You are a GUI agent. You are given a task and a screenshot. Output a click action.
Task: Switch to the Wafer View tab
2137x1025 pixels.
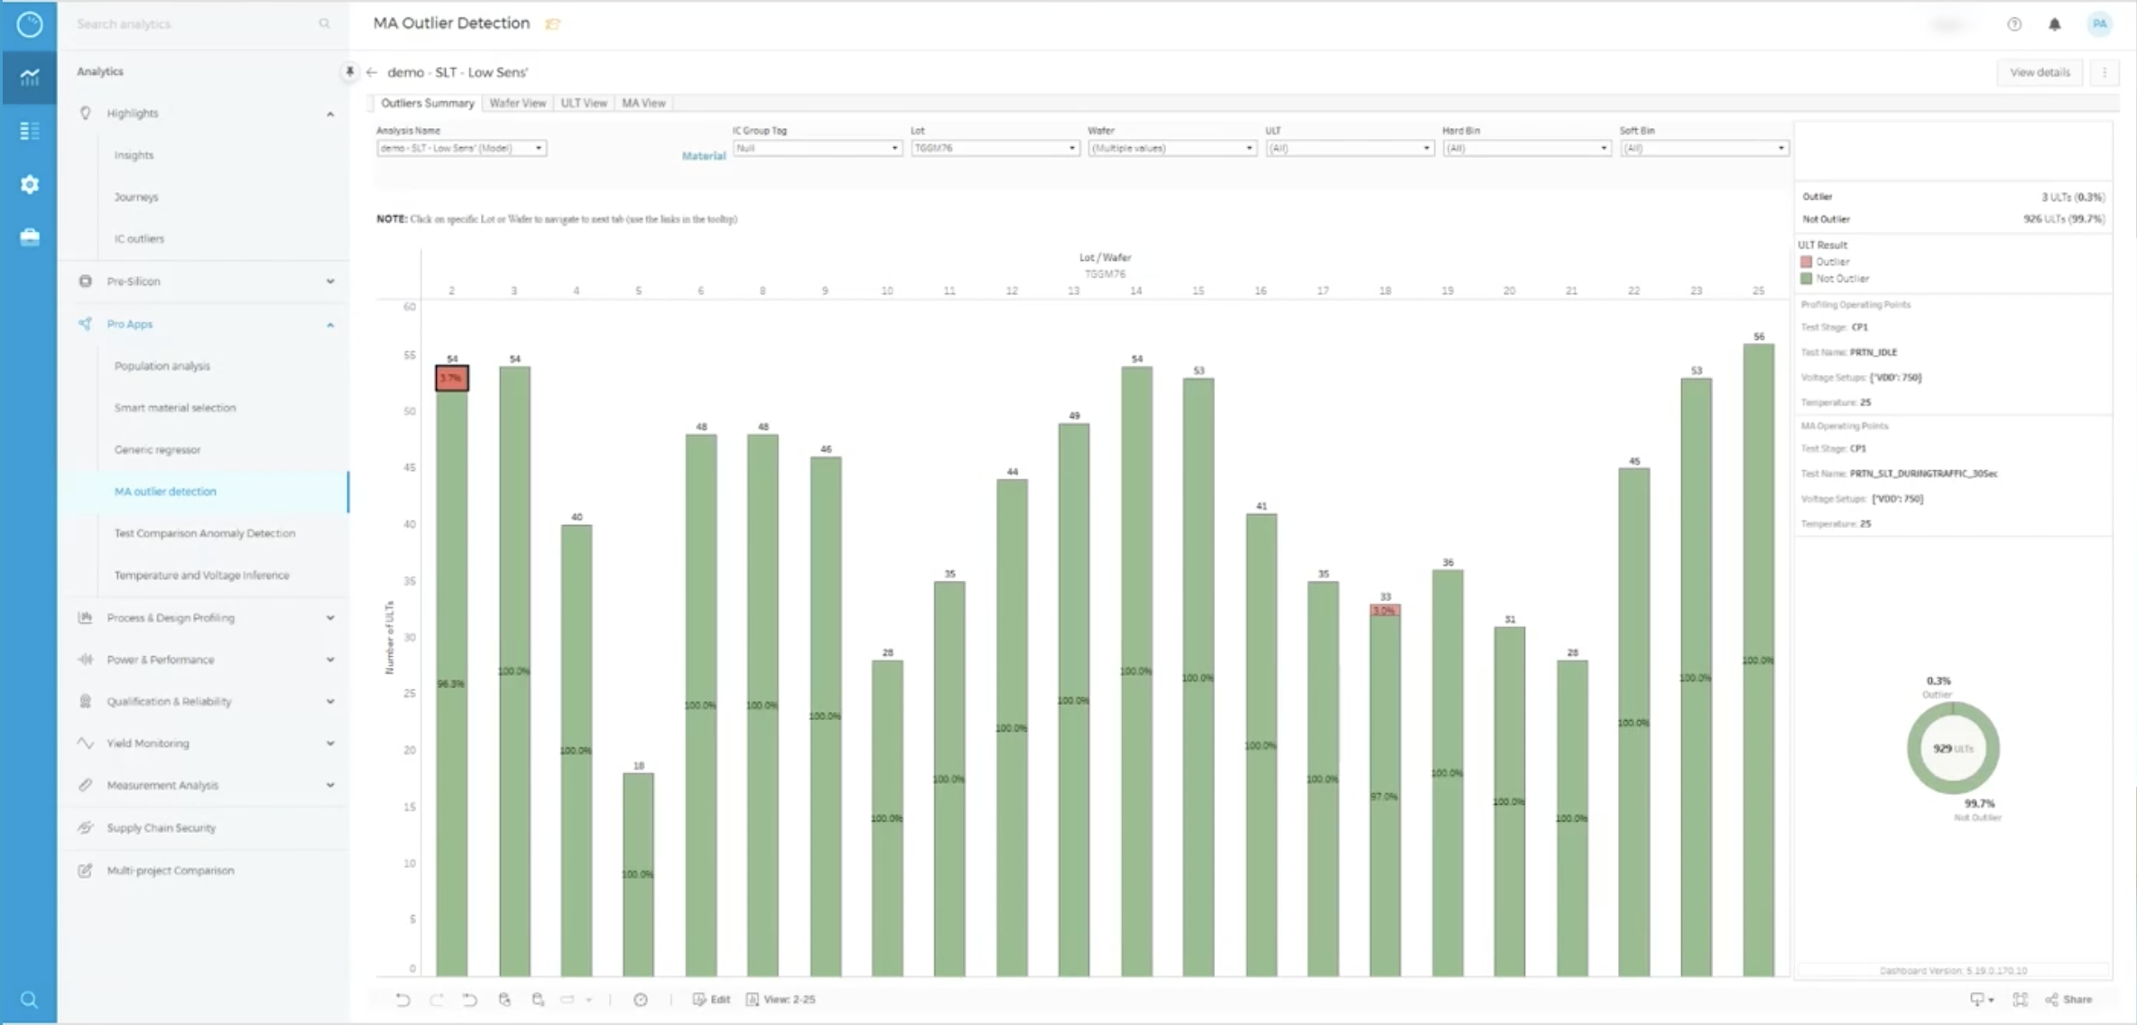pyautogui.click(x=517, y=103)
